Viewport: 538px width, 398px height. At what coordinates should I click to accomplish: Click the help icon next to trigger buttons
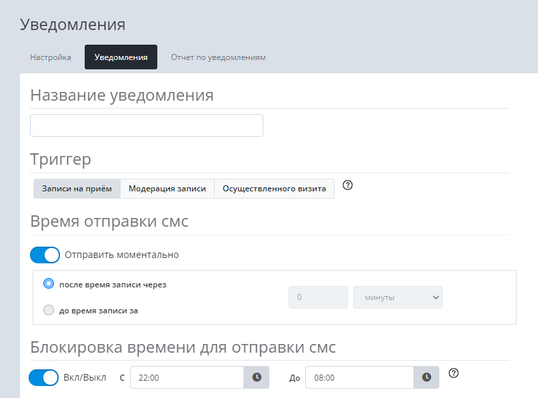coord(347,185)
